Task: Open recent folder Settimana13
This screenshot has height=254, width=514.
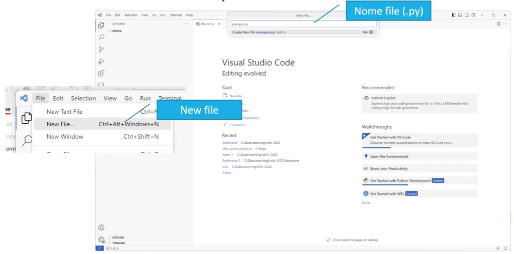Action: [231, 161]
